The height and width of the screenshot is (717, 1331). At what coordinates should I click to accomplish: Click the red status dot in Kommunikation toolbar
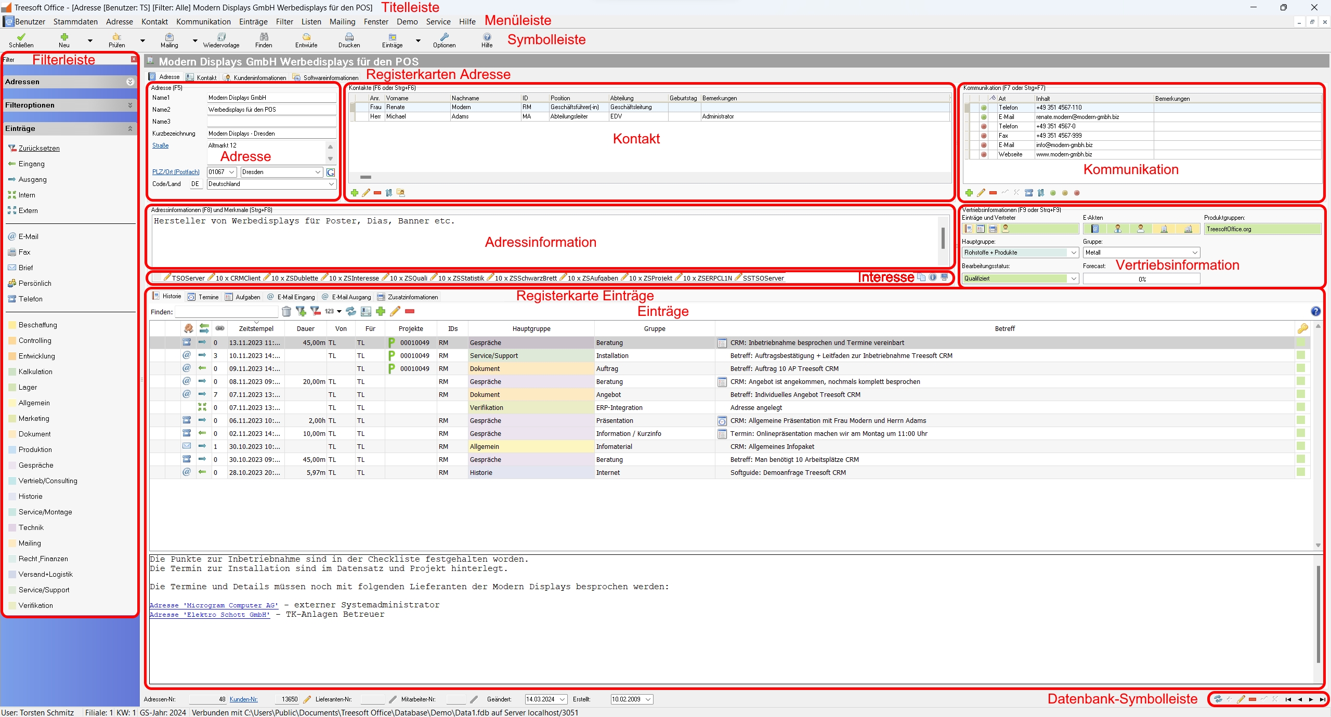1077,193
